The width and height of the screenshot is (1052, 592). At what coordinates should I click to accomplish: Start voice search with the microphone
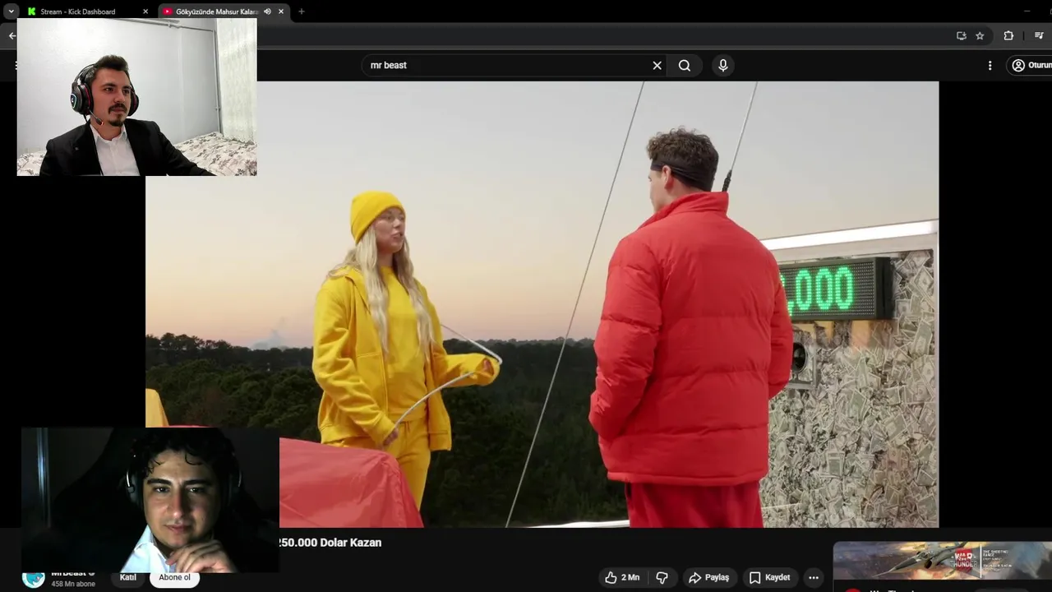(722, 65)
